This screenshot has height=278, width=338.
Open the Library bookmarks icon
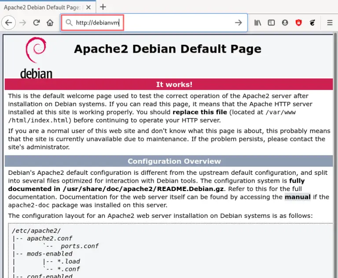pyautogui.click(x=257, y=23)
